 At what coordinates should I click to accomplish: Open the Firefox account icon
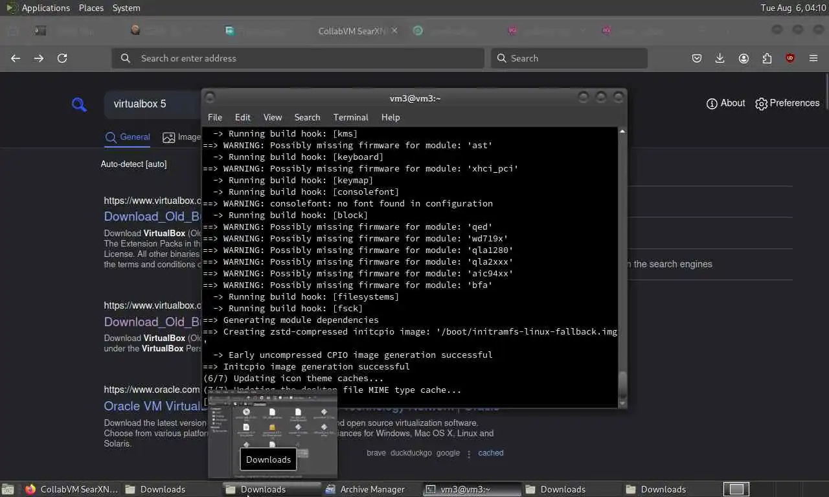coord(744,58)
